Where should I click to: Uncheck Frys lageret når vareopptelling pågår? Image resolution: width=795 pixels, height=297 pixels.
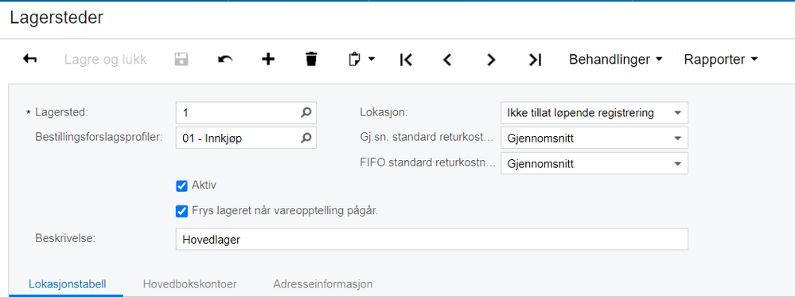click(x=182, y=211)
